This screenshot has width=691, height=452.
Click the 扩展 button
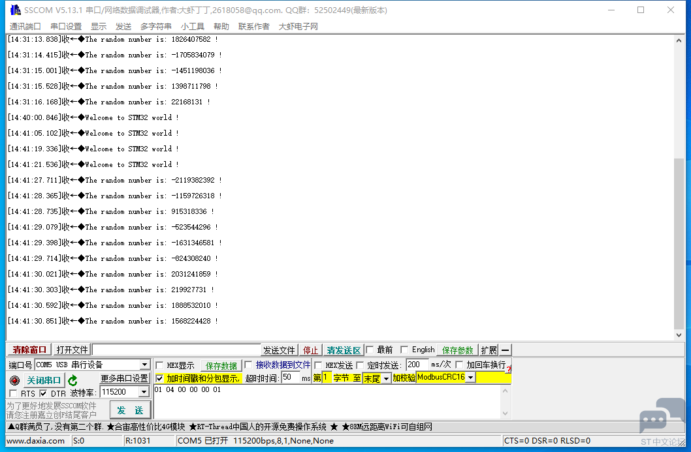pos(489,350)
